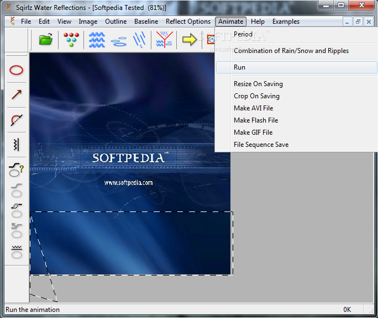Select the vertical zigzag line tool
Image resolution: width=378 pixels, height=318 pixels.
(16, 145)
